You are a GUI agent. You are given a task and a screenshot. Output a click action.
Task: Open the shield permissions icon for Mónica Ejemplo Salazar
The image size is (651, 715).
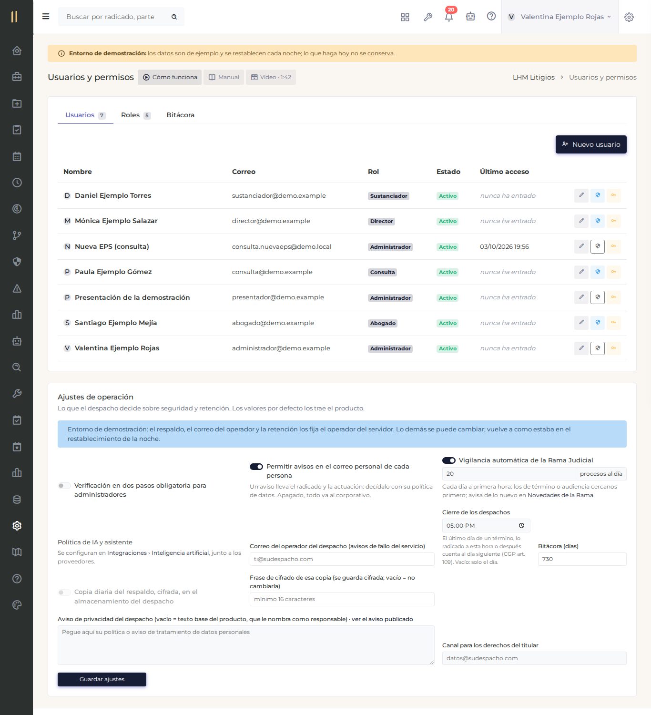pos(598,221)
